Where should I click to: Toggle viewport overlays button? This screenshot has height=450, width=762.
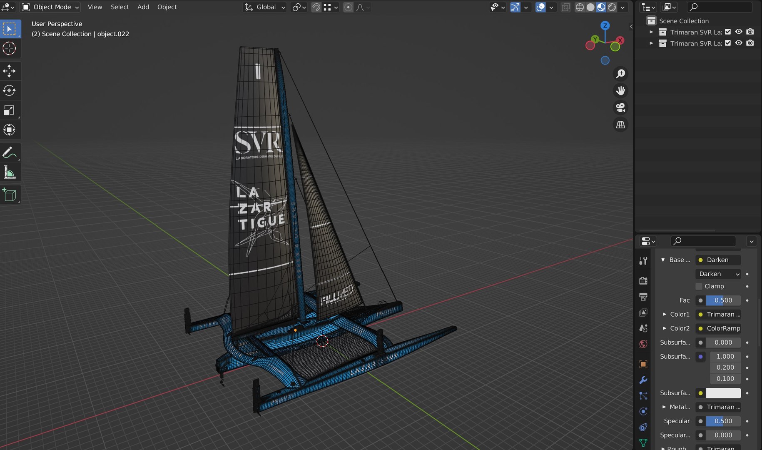click(x=540, y=7)
